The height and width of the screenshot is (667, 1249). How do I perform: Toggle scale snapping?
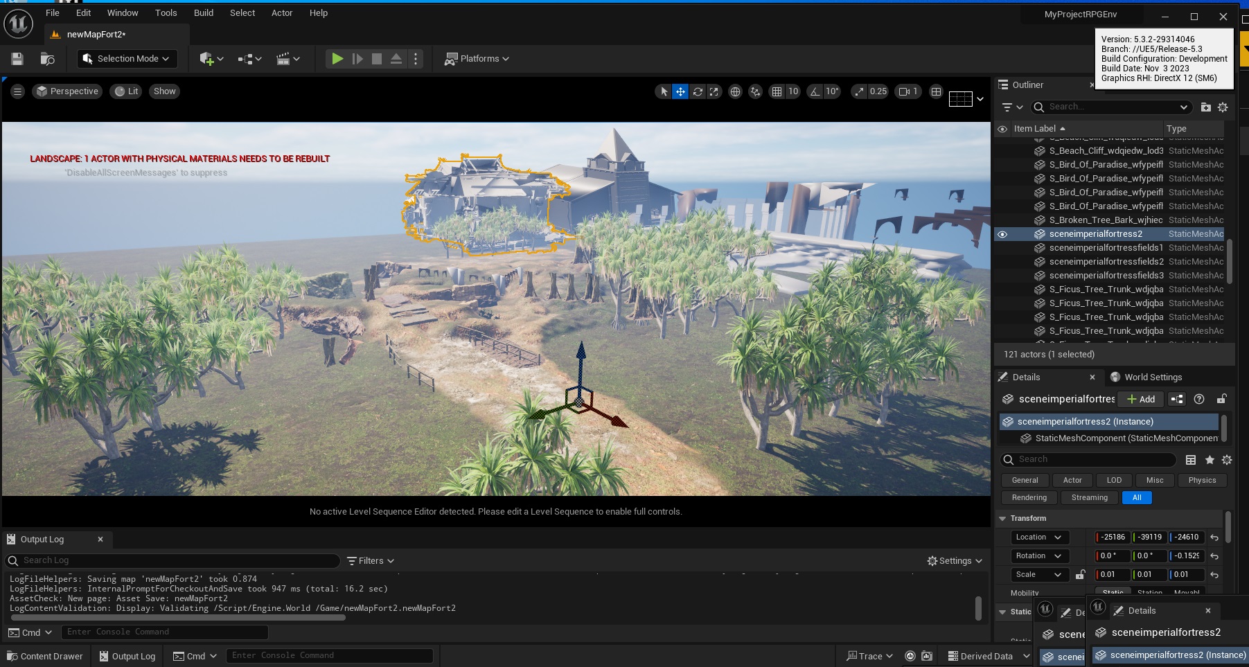tap(859, 91)
